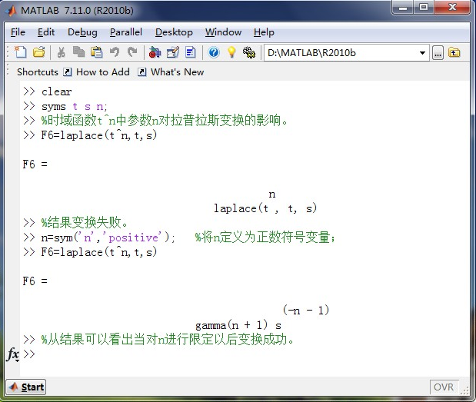Click the '%将n定义为正数符号变量;' comment
The width and height of the screenshot is (476, 402).
[265, 238]
